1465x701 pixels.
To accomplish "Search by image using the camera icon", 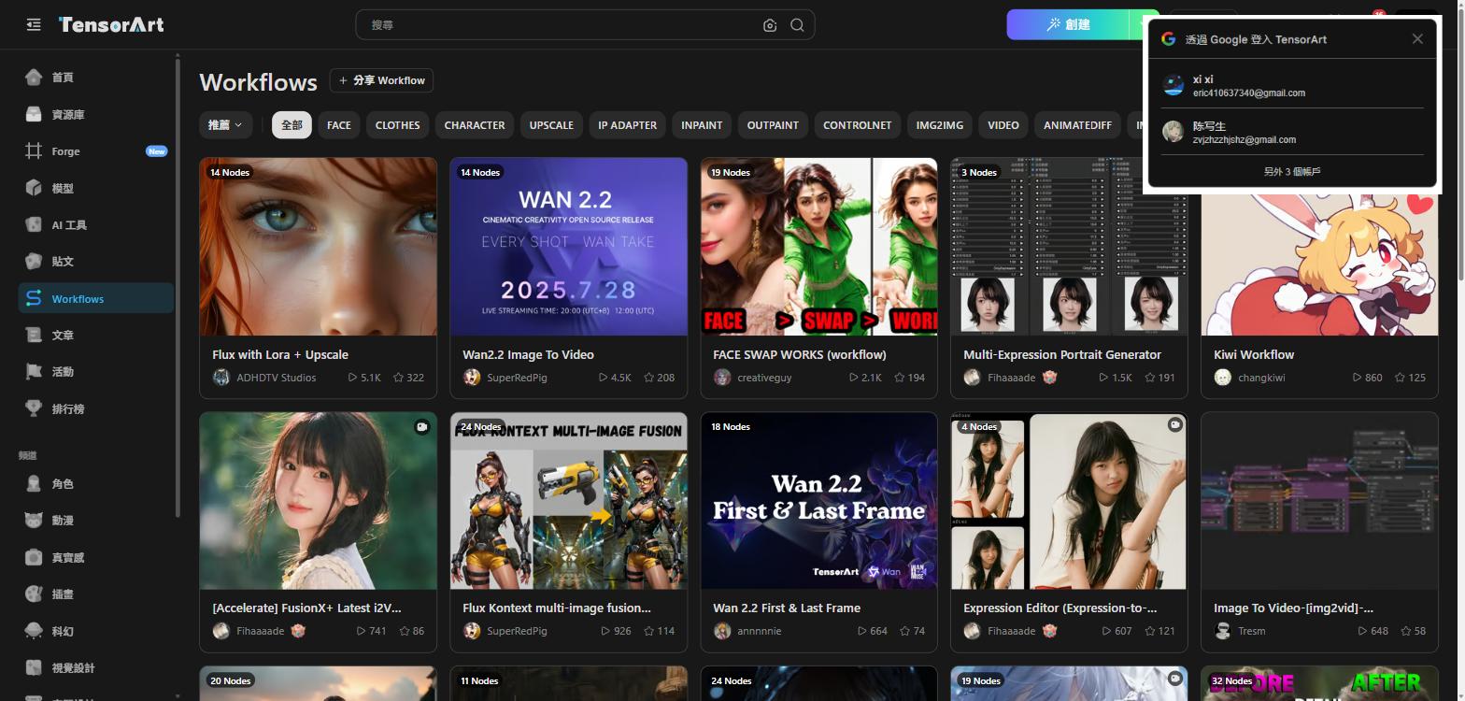I will click(x=770, y=25).
